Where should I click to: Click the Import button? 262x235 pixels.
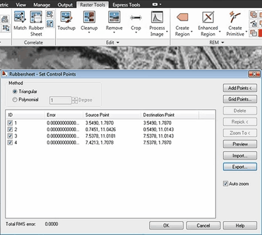[240, 156]
